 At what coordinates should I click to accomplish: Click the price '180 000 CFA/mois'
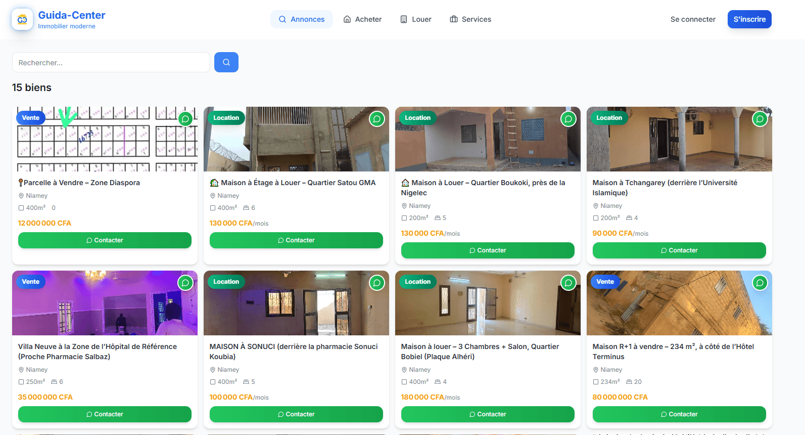[x=431, y=397]
